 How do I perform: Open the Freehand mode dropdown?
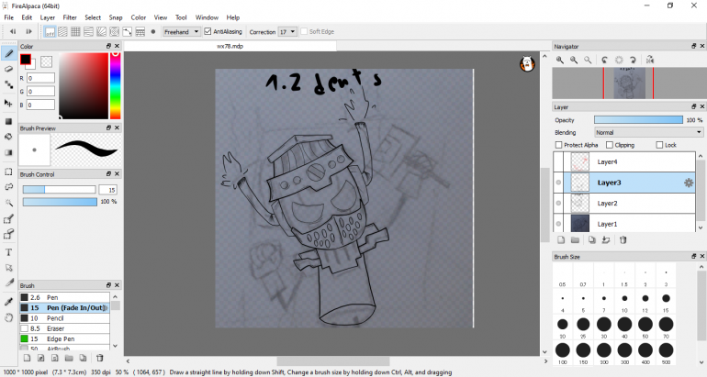pyautogui.click(x=181, y=31)
